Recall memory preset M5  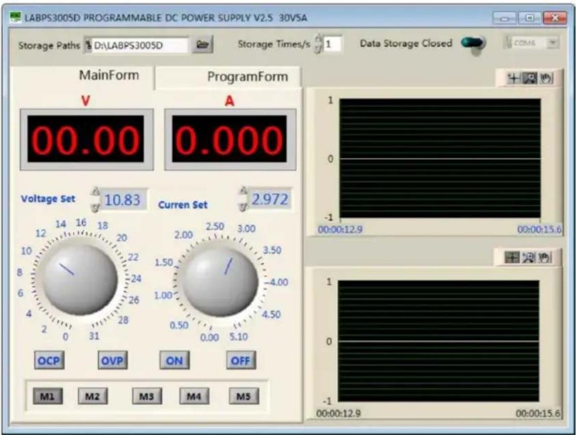click(x=243, y=396)
